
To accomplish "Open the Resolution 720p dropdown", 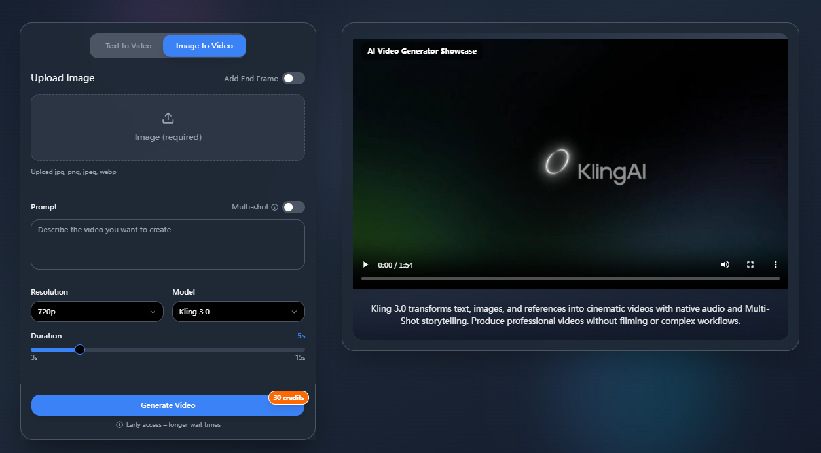I will (x=97, y=312).
